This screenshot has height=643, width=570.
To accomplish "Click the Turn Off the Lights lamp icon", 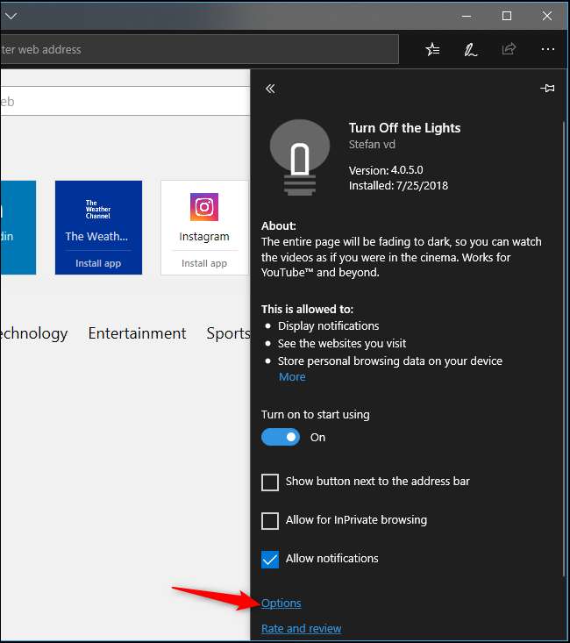I will coord(299,156).
